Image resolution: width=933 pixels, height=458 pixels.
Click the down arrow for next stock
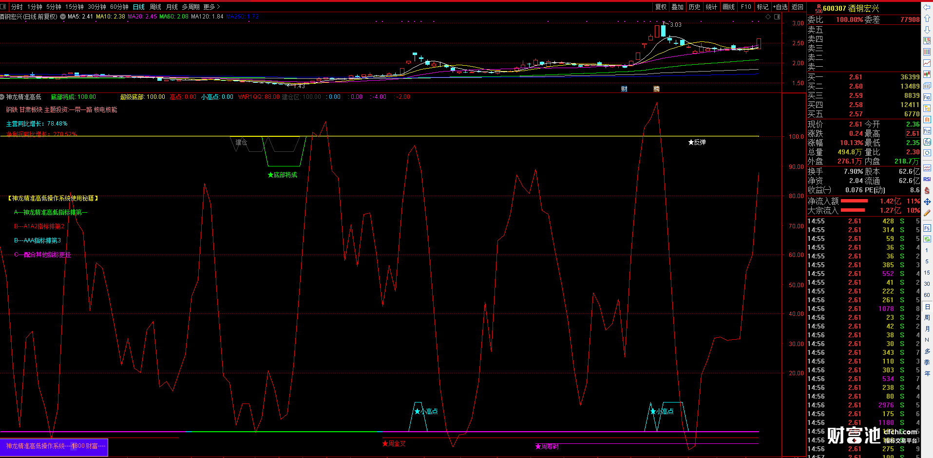(x=927, y=30)
